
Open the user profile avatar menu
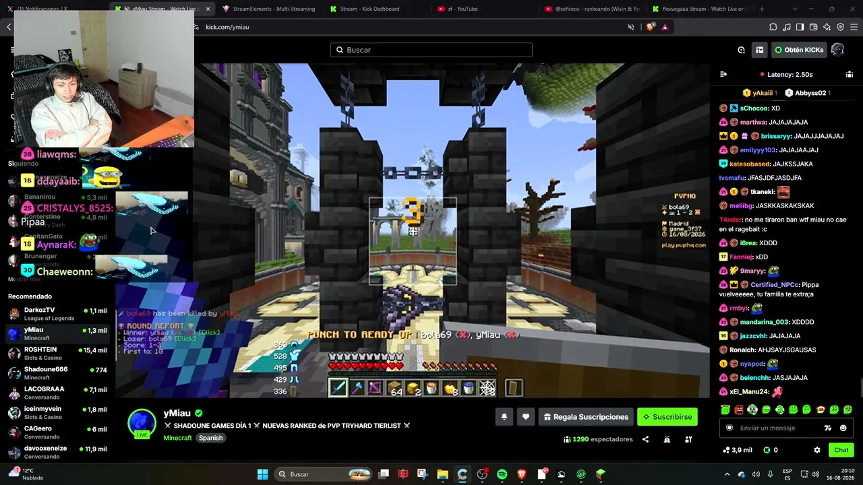tap(837, 50)
